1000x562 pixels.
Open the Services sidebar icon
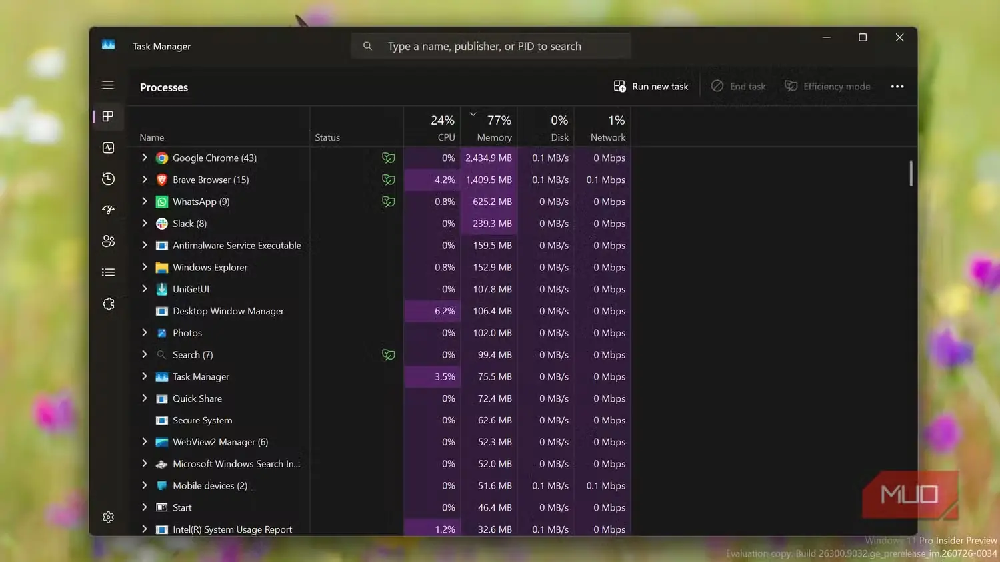pyautogui.click(x=108, y=304)
